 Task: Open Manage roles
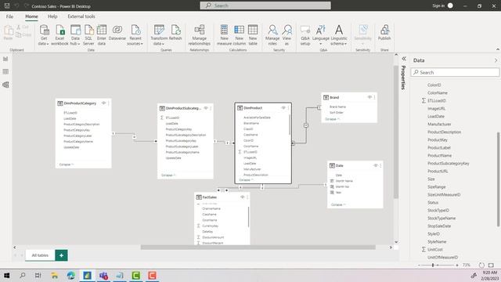[x=272, y=35]
